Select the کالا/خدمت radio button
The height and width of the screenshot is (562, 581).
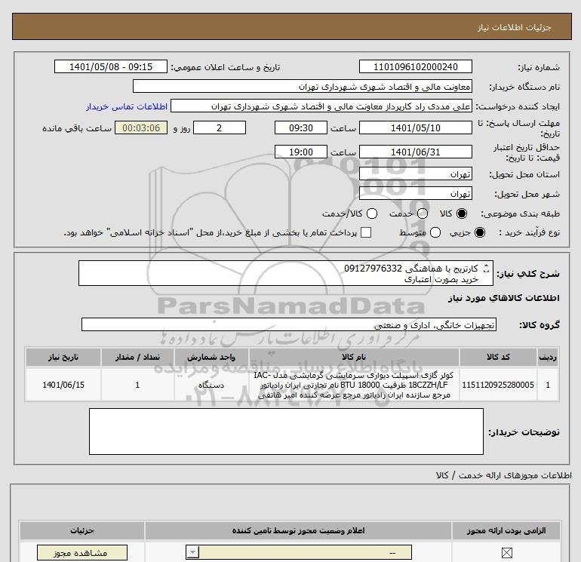pos(372,213)
